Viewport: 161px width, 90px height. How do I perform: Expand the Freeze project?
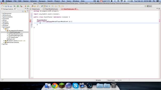[2, 18]
